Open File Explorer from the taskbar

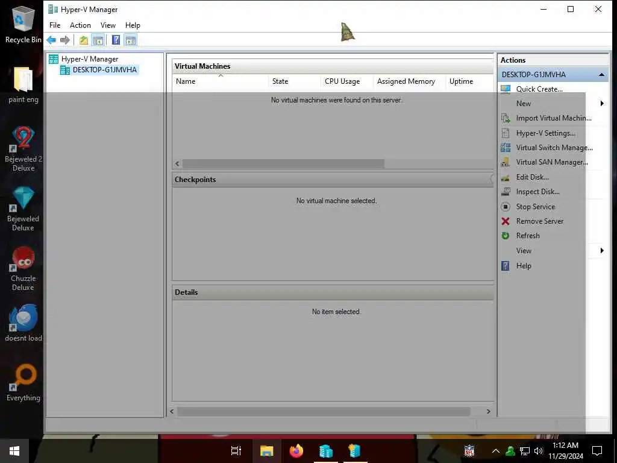pyautogui.click(x=266, y=451)
